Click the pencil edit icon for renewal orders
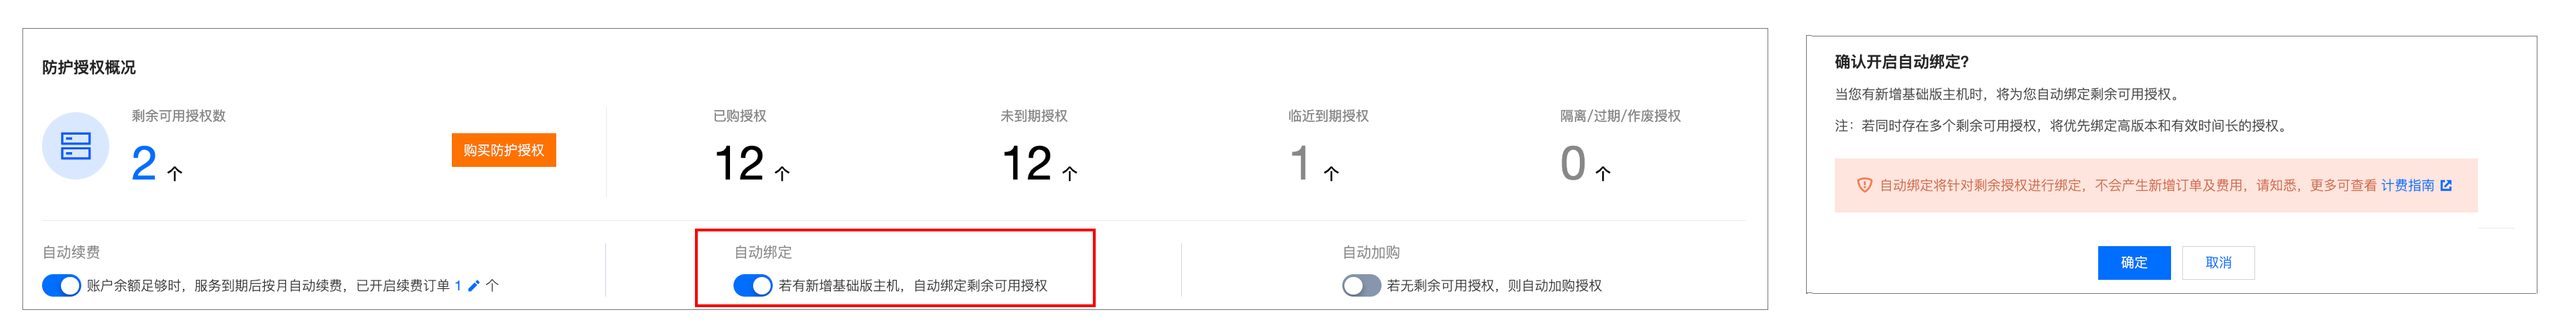The image size is (2576, 331). [474, 286]
